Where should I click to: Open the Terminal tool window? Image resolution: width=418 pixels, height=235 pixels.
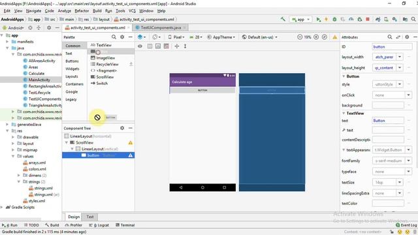[125, 225]
